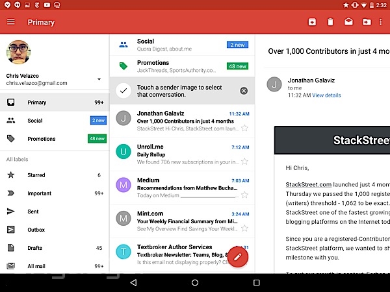This screenshot has width=390, height=292.
Task: Open Social category in sidebar
Action: pos(55,121)
